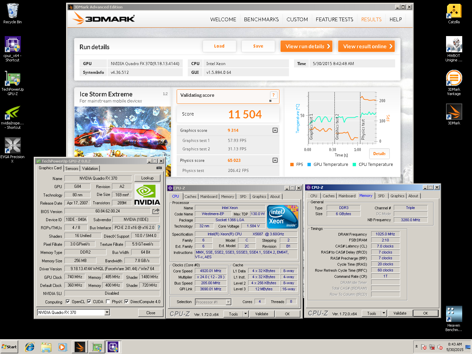This screenshot has height=354, width=472.
Task: Collapse the Physics score section
Action: [275, 160]
